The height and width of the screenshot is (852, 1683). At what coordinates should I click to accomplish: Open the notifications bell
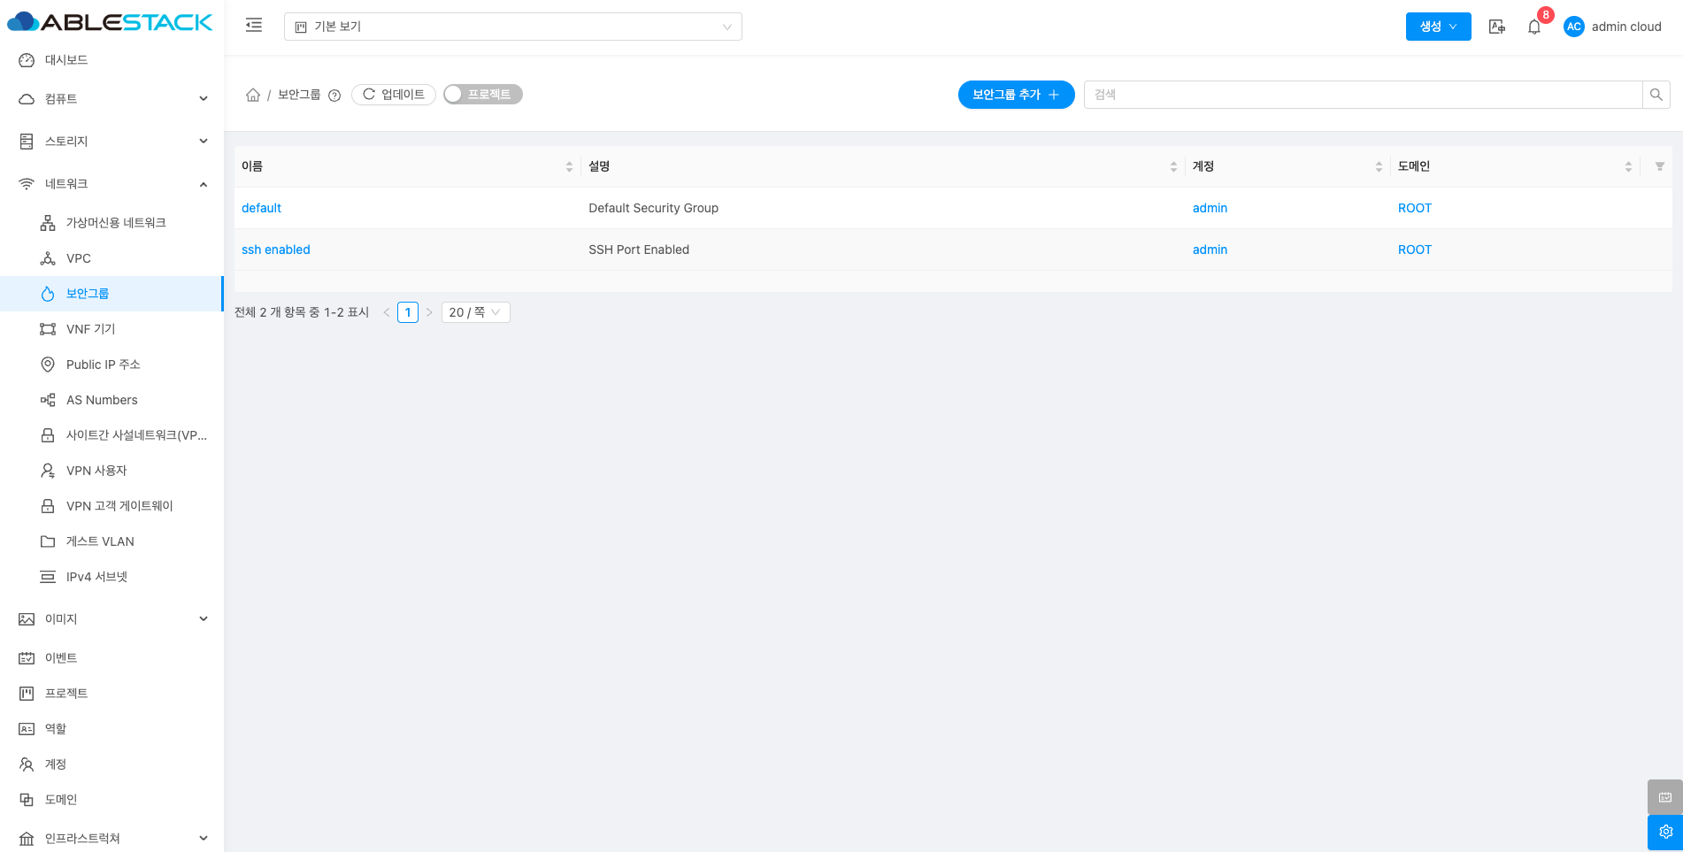pyautogui.click(x=1534, y=27)
